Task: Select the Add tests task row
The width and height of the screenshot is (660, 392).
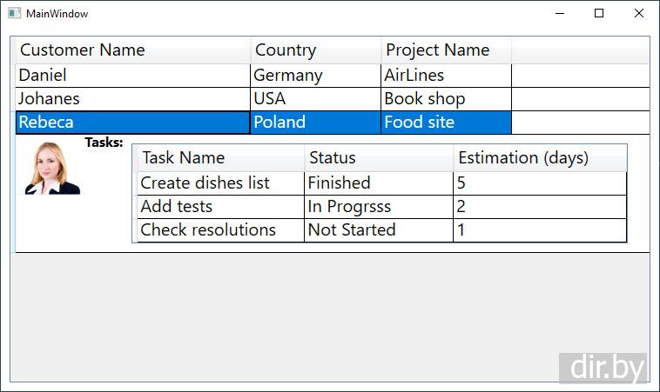Action: pyautogui.click(x=220, y=207)
